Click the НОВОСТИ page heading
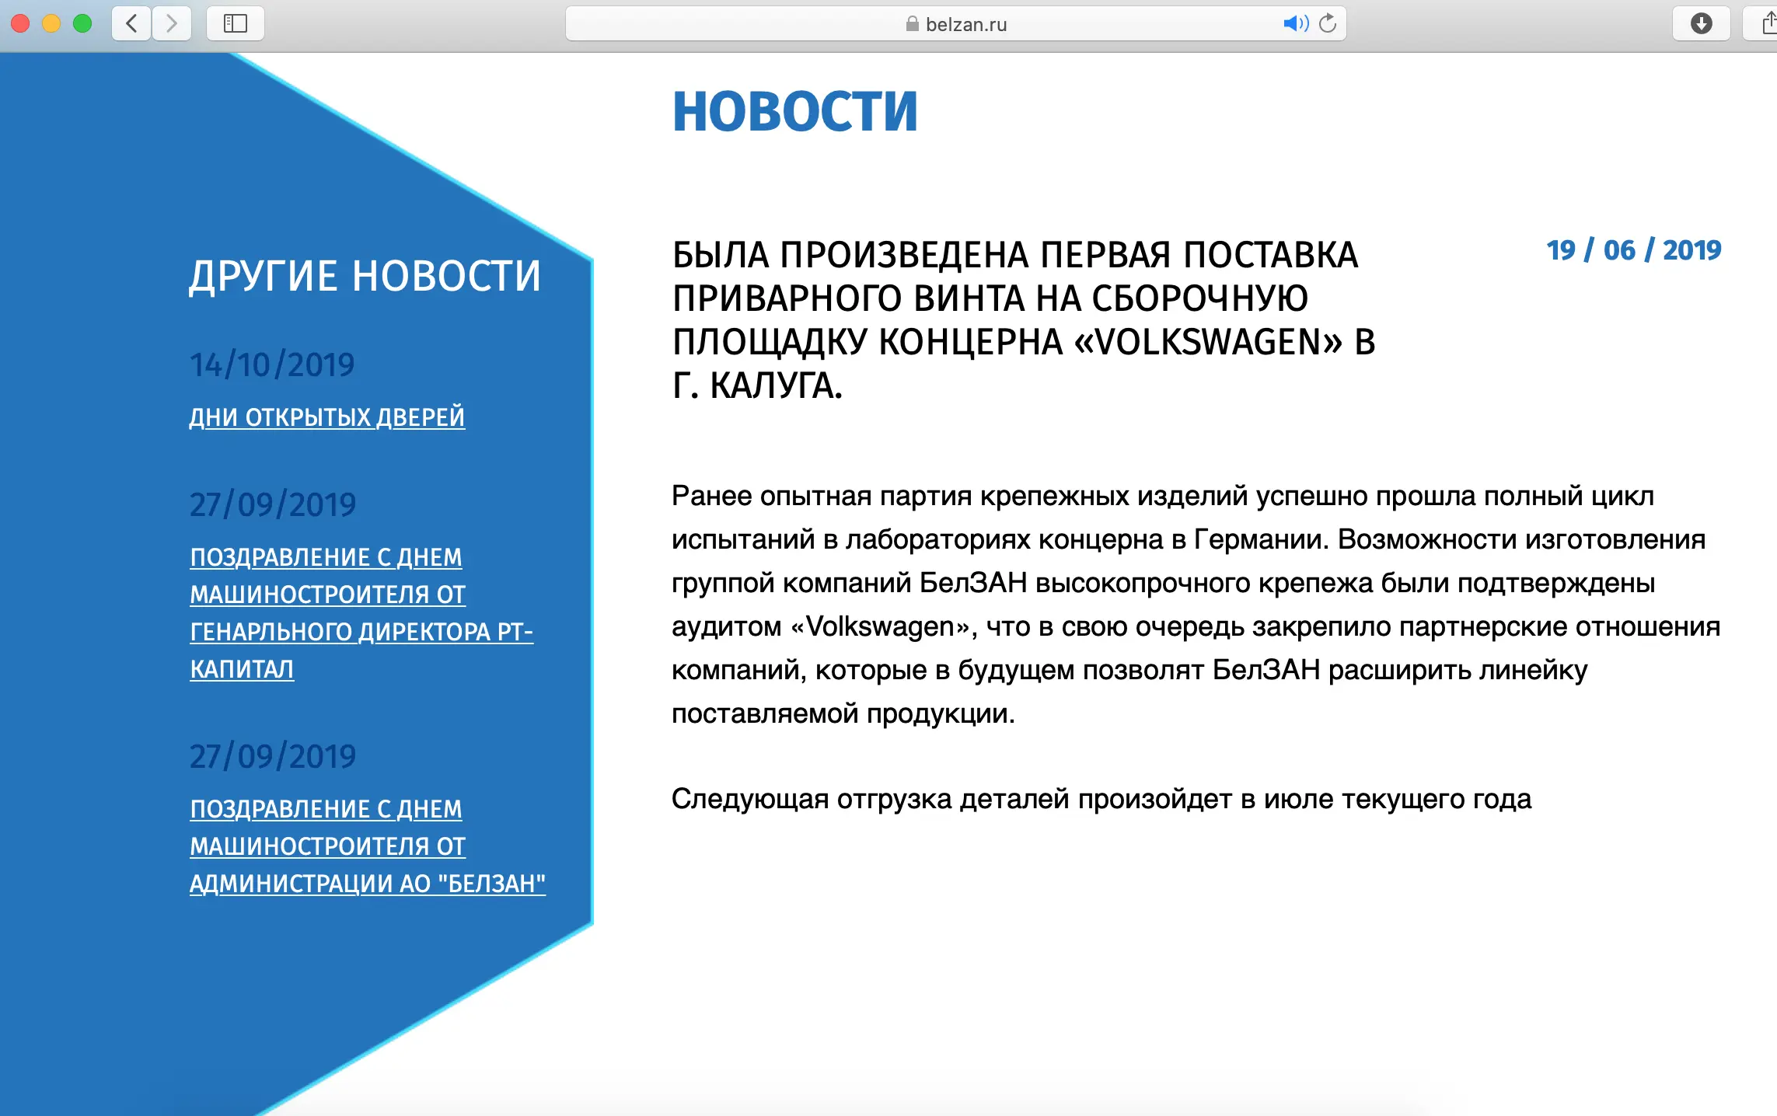The image size is (1777, 1116). pos(795,112)
